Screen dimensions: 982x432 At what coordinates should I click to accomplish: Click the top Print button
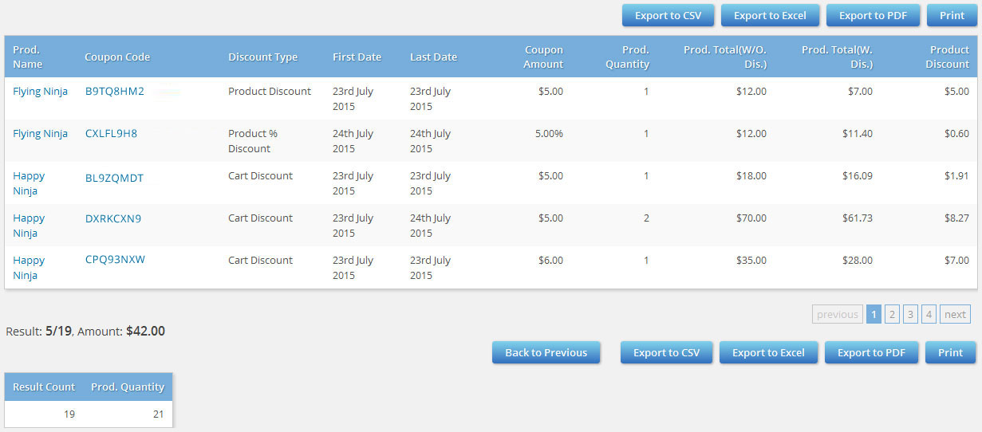(x=952, y=15)
